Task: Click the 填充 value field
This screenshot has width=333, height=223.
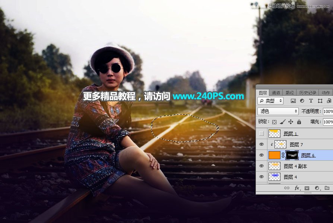Action: (x=328, y=122)
